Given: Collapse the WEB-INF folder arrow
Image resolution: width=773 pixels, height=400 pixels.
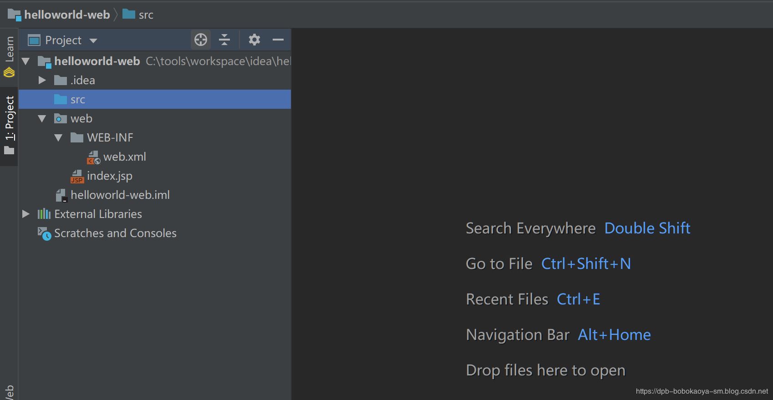Looking at the screenshot, I should pos(58,138).
